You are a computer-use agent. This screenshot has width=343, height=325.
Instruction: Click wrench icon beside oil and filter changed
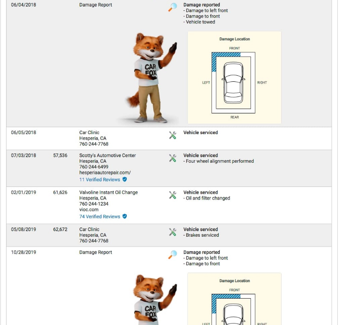pos(173,195)
